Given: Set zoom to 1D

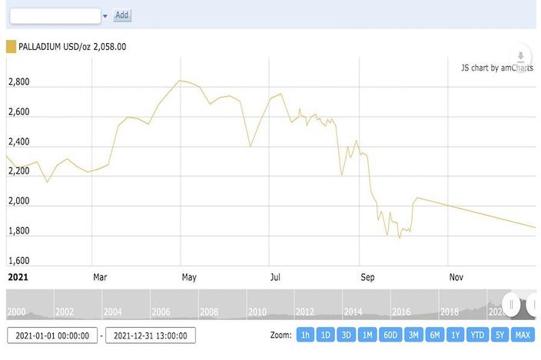Looking at the screenshot, I should tap(326, 335).
